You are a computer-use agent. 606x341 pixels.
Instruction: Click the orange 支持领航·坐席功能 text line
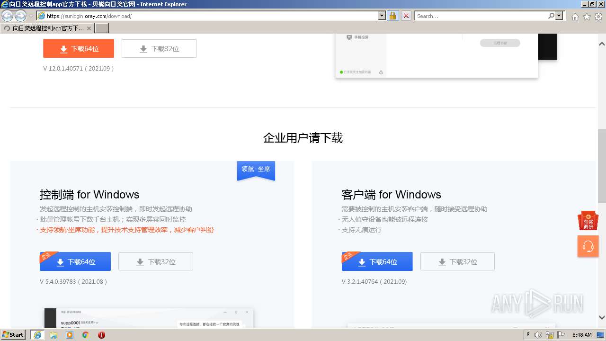pyautogui.click(x=126, y=230)
